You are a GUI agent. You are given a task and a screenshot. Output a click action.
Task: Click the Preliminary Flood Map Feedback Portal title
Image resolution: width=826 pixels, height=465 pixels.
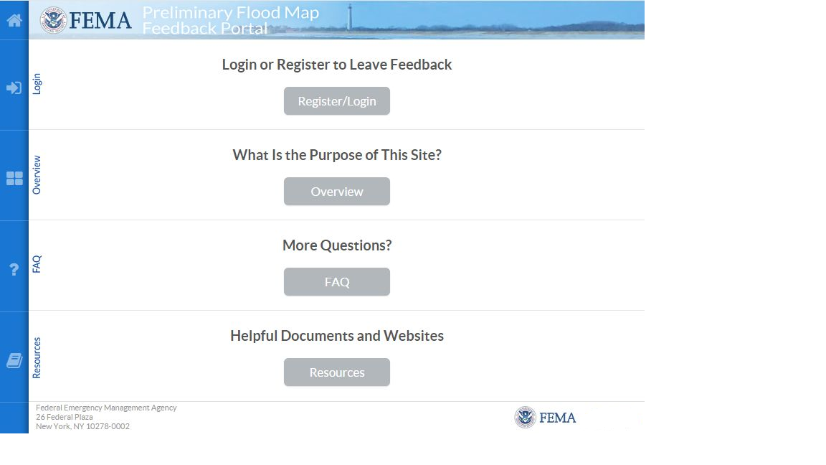coord(230,20)
